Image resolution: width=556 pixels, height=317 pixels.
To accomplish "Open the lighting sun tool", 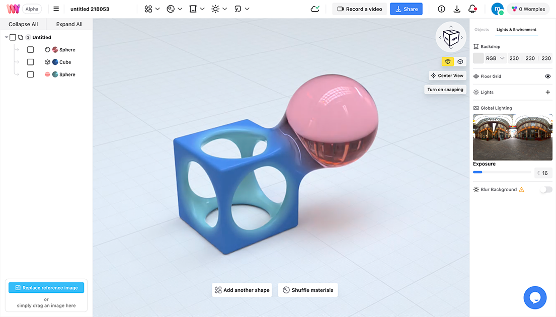I will click(x=215, y=9).
